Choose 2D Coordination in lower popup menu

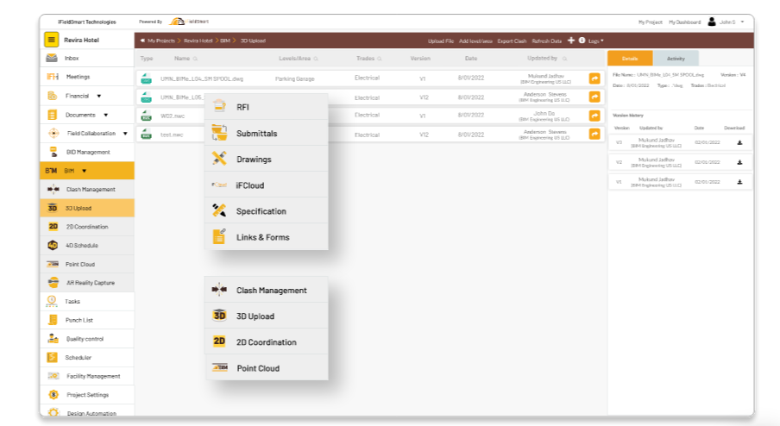267,342
